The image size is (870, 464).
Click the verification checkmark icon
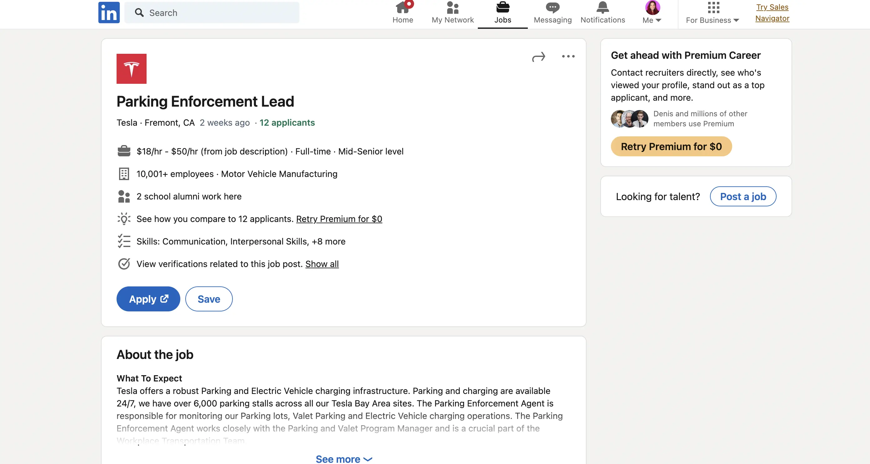(x=124, y=264)
